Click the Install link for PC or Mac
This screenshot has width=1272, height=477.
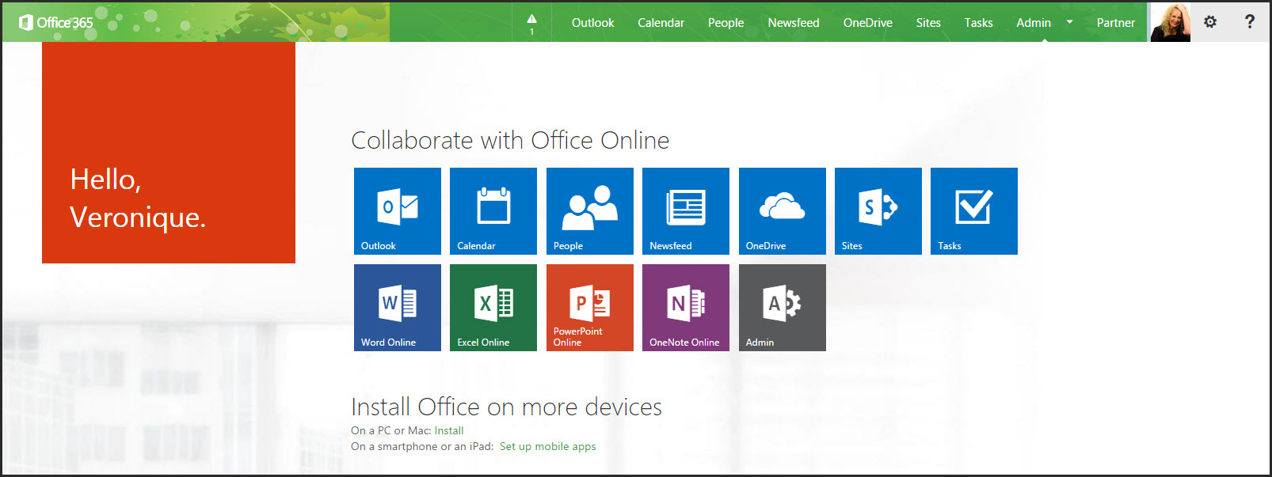click(x=449, y=431)
